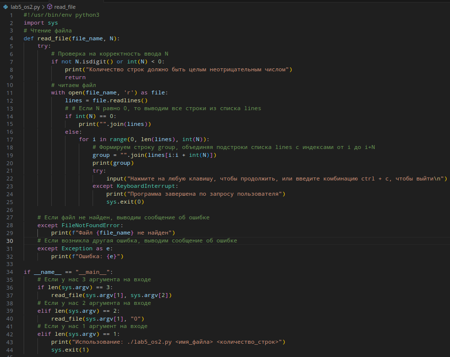Click the string 'Использование: ./lab5_os2.py'

pyautogui.click(x=124, y=342)
